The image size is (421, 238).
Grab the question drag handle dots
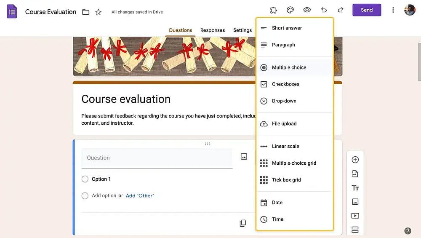[x=208, y=144]
